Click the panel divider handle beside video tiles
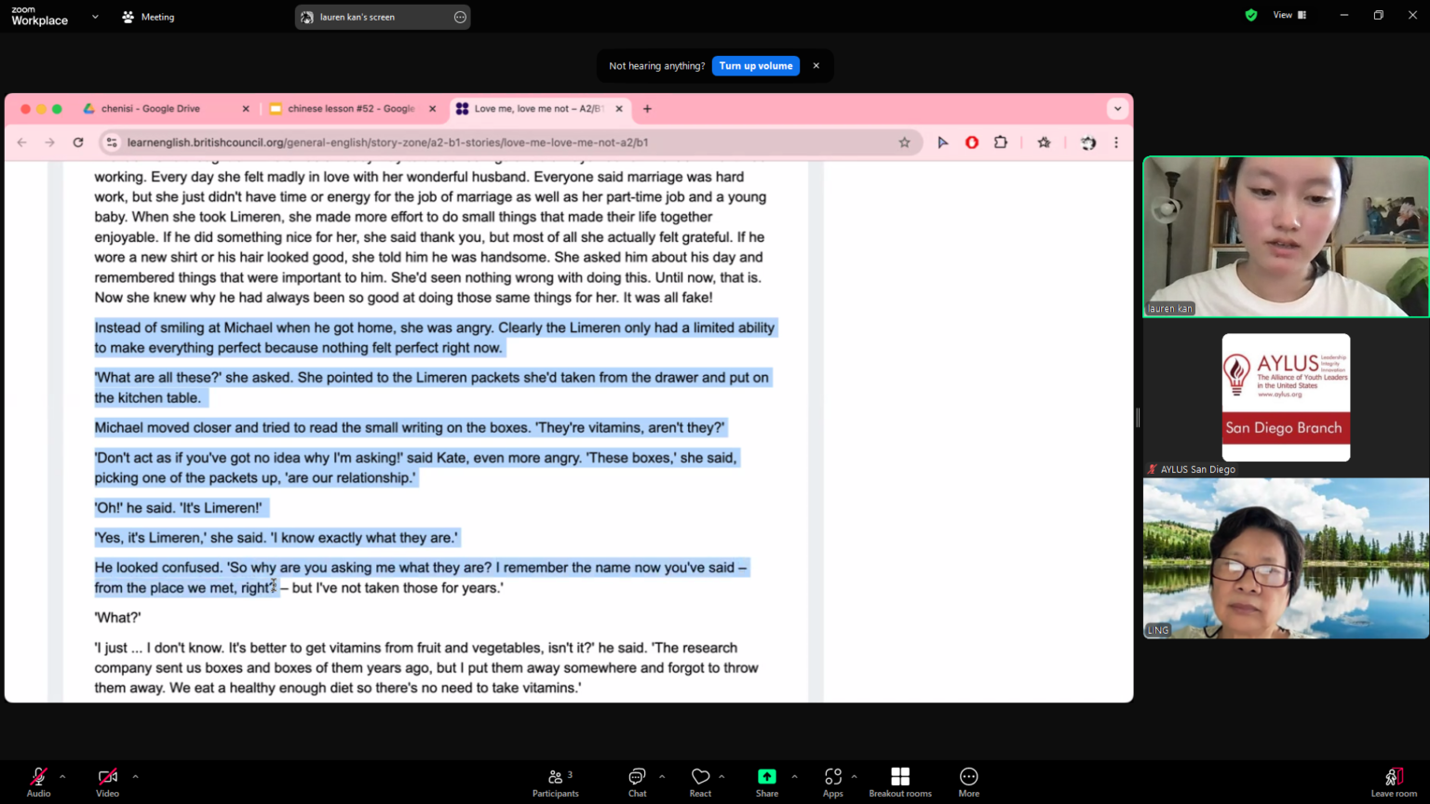Image resolution: width=1430 pixels, height=804 pixels. click(x=1138, y=417)
